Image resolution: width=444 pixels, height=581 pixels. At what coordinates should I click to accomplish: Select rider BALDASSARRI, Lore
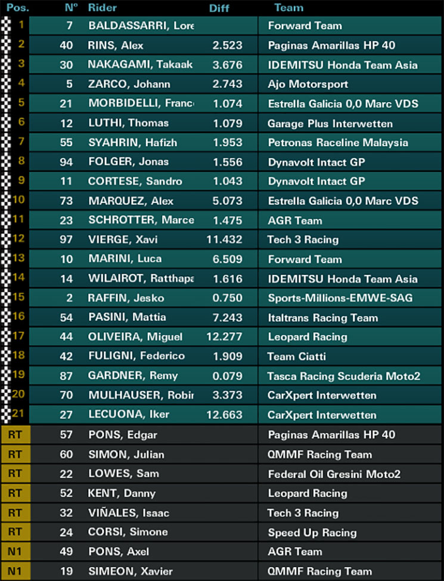click(x=141, y=26)
